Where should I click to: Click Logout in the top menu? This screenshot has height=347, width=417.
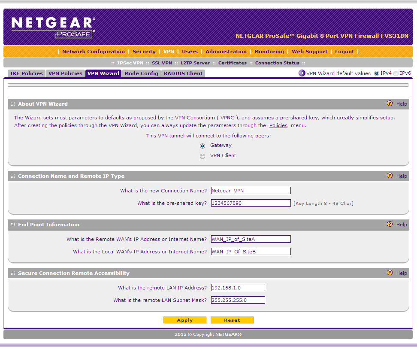(344, 52)
